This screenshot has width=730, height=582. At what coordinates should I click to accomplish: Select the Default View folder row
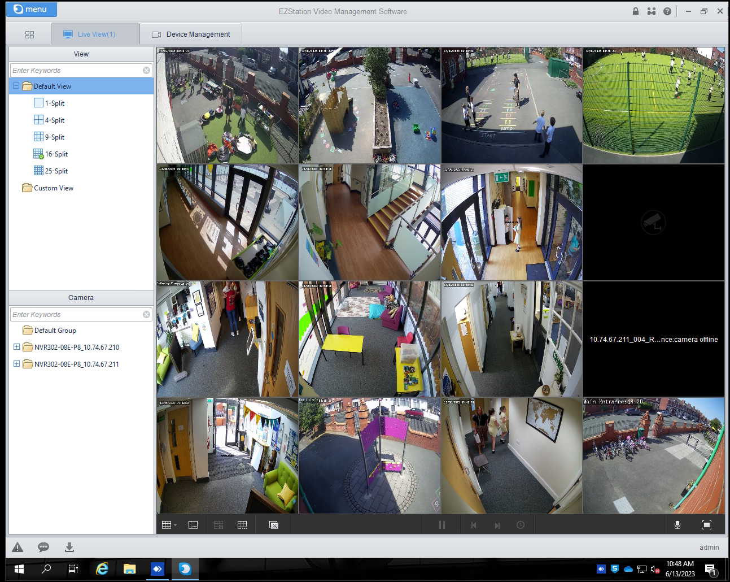tap(81, 86)
